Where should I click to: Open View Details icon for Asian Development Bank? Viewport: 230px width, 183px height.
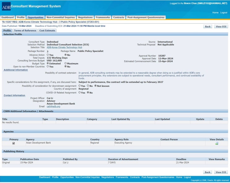pos(217,143)
